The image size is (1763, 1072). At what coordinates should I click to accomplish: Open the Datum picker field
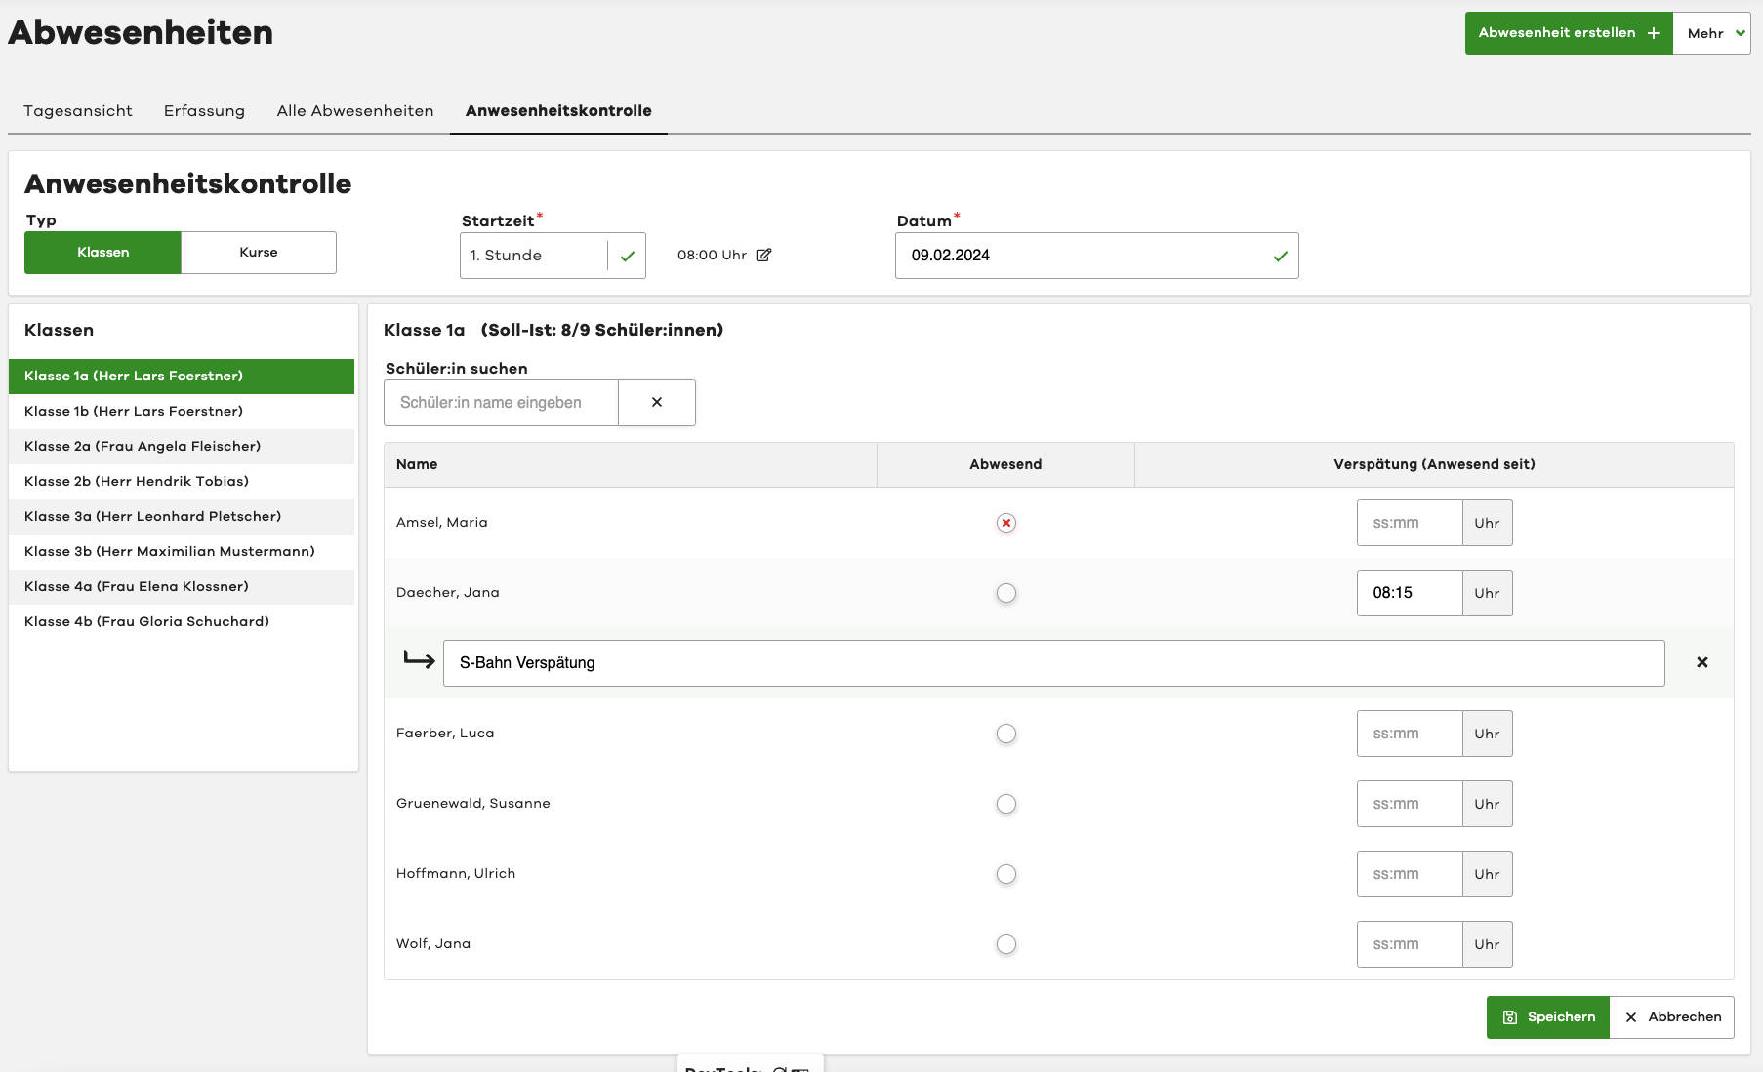1084,256
